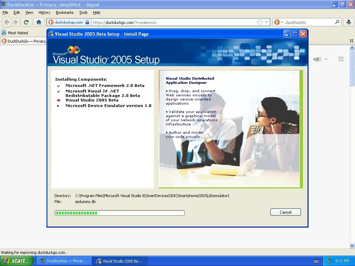355x266 pixels.
Task: Click the Visual Studio infinity logo
Action: (x=73, y=50)
